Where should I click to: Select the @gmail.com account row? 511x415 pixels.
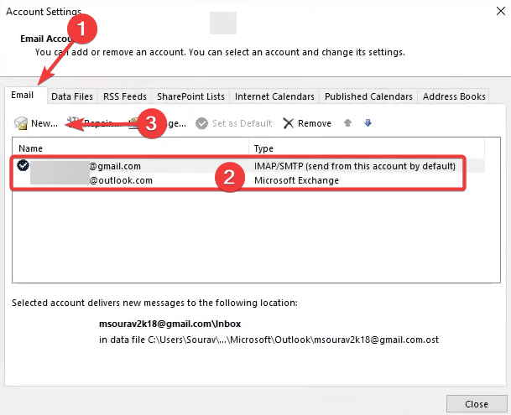click(248, 166)
